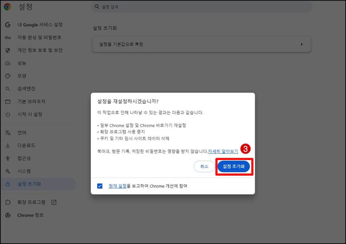Click the 취소 button in dialog
Screen dimensions: 346x244
coord(204,167)
